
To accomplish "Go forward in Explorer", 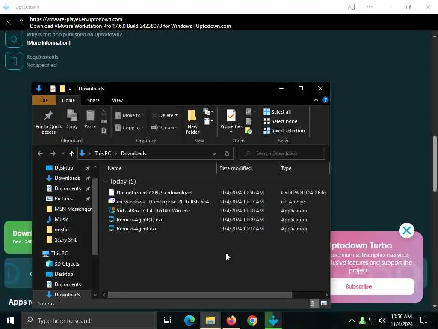I will click(53, 153).
